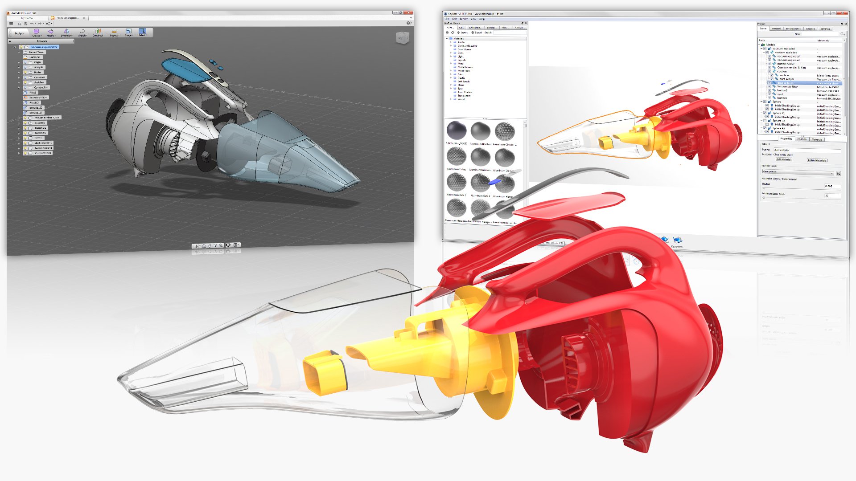Click the object Name input field
Screen dimensions: 856x481
point(807,151)
